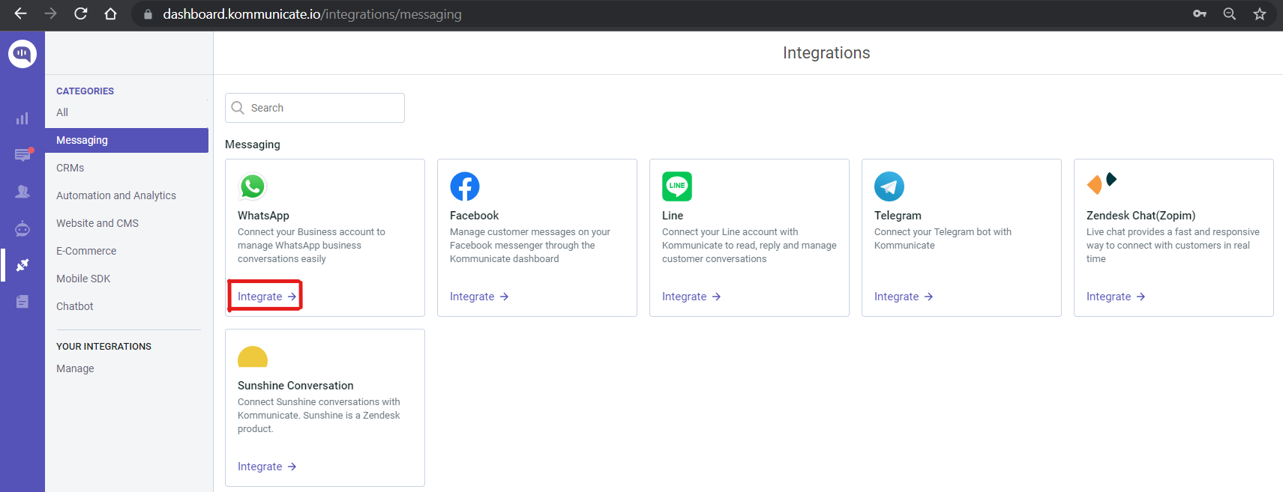This screenshot has width=1283, height=492.
Task: Click the Line card title
Action: [673, 216]
